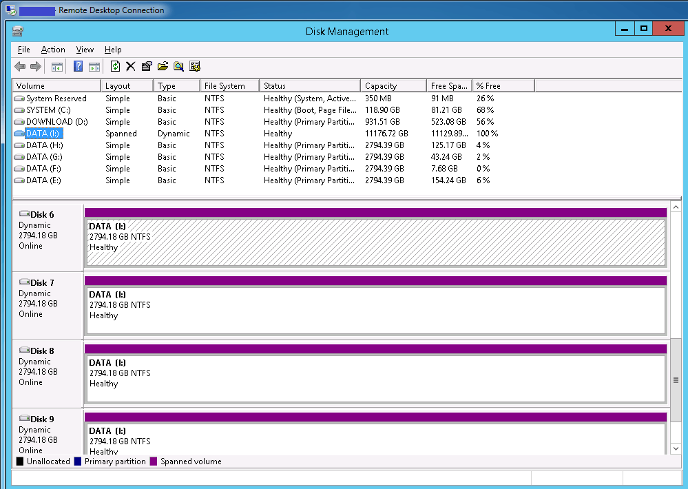Image resolution: width=688 pixels, height=489 pixels.
Task: Click the back navigation arrow
Action: 19,66
